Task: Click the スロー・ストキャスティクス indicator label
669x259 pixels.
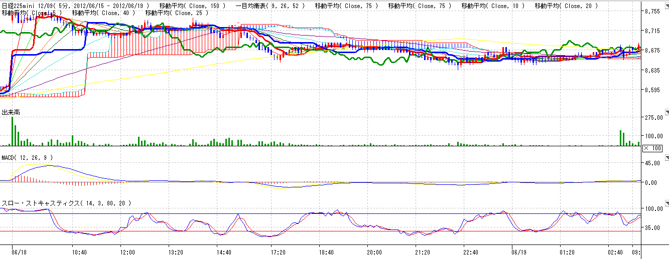Action: [66, 203]
